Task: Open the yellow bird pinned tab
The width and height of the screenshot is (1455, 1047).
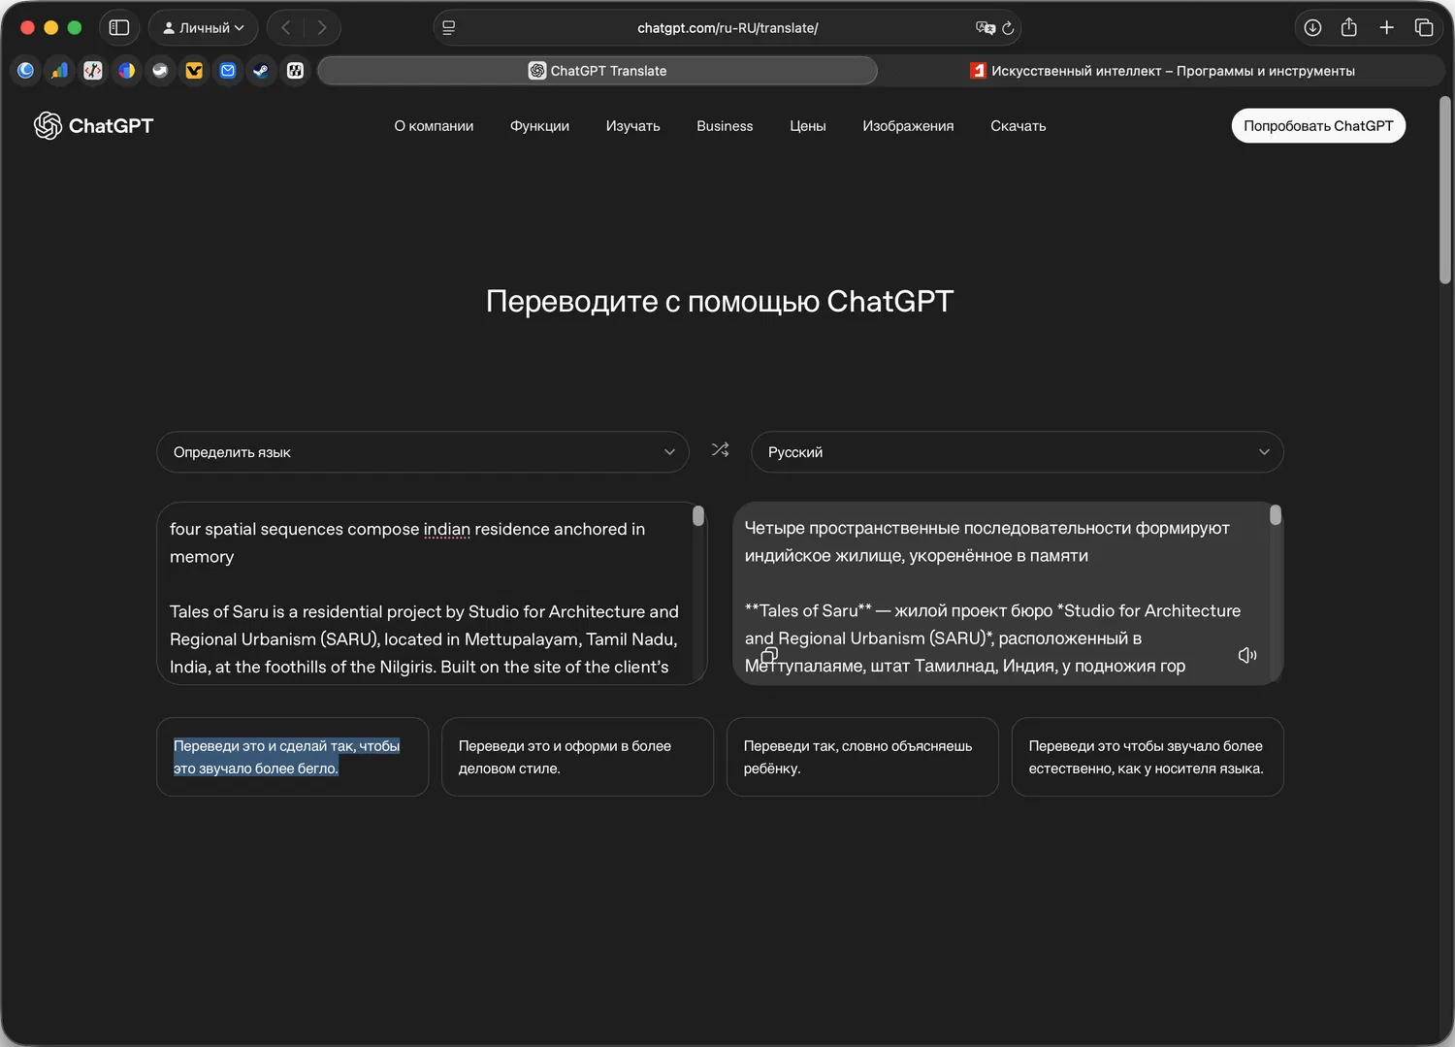Action: [x=194, y=71]
